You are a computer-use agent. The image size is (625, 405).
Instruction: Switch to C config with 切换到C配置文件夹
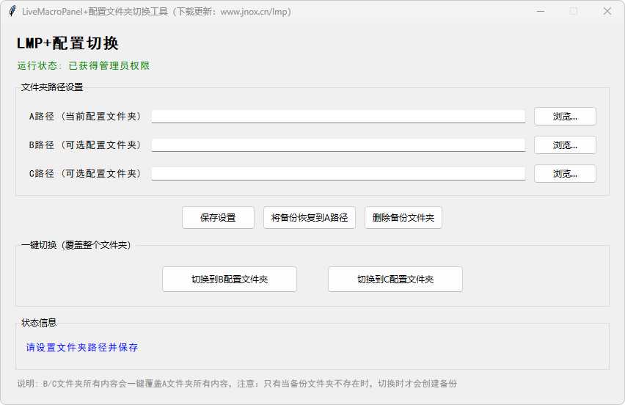(x=395, y=280)
